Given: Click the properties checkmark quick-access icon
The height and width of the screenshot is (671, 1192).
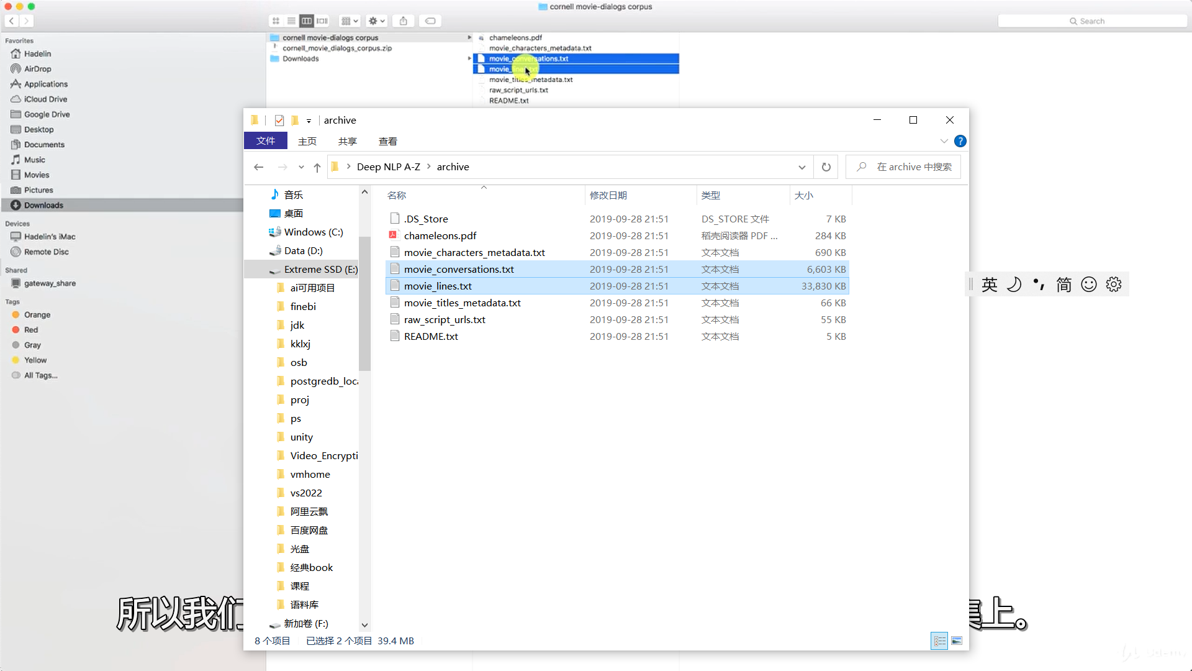Looking at the screenshot, I should point(279,121).
